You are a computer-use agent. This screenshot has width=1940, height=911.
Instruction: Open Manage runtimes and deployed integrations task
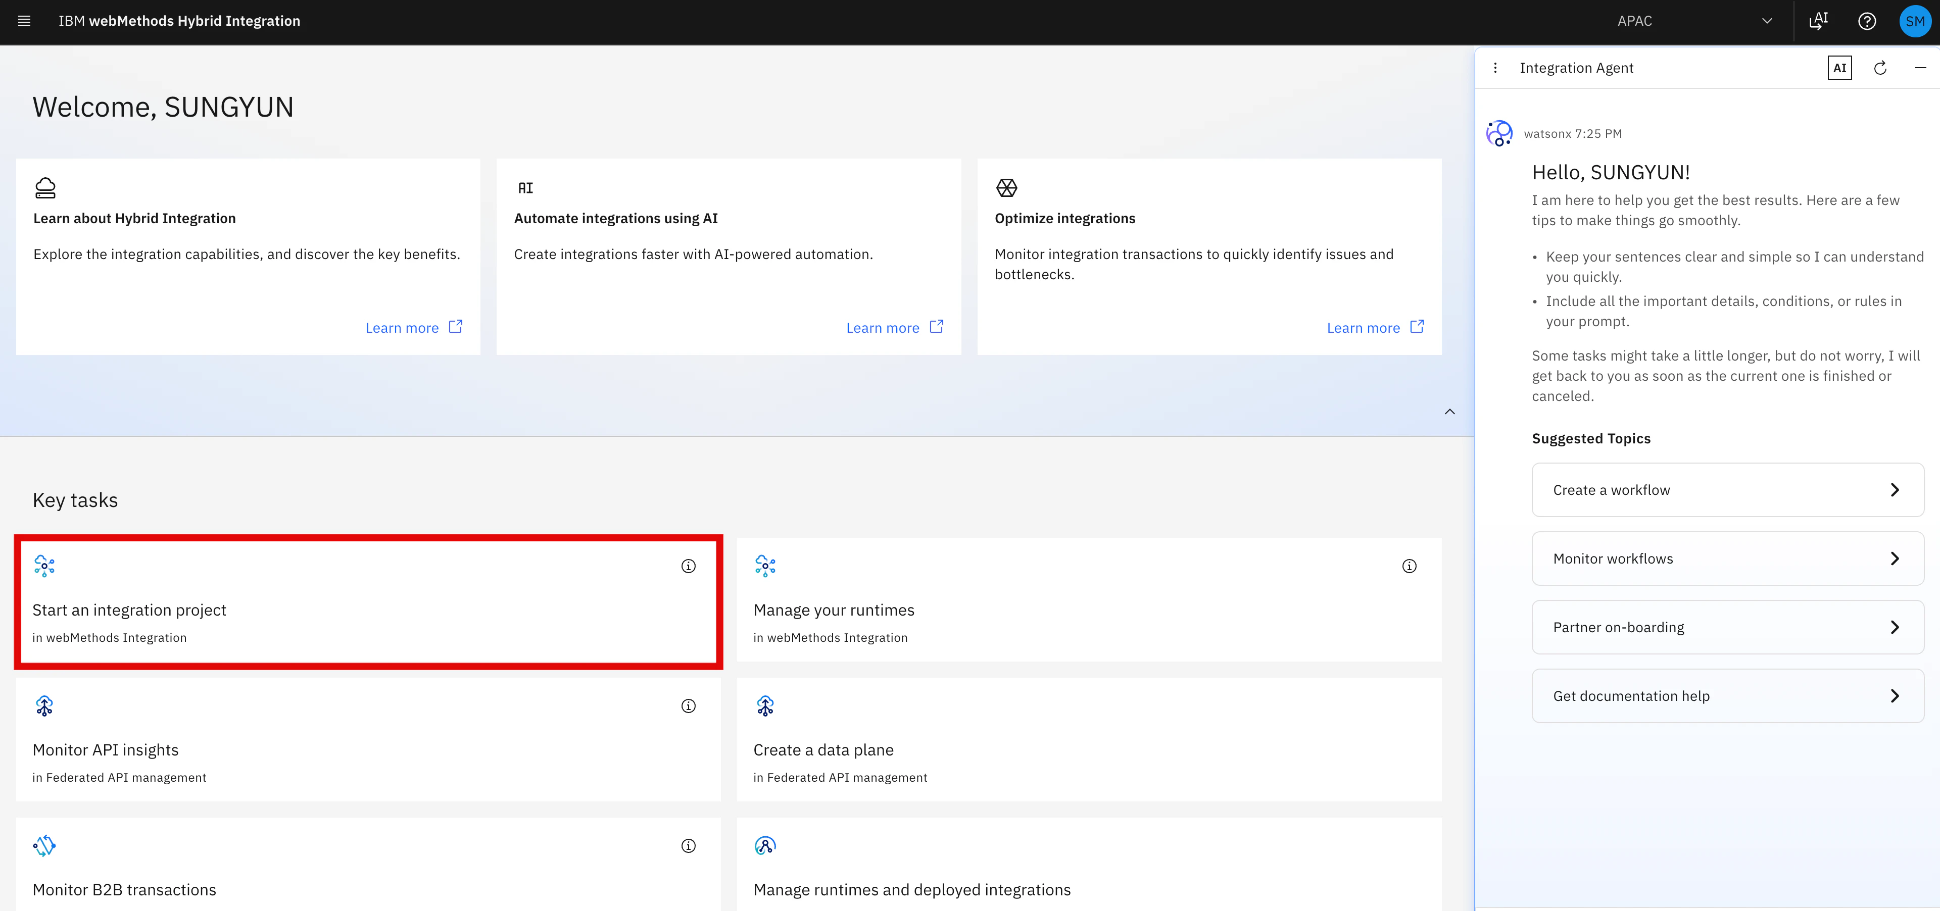[1089, 865]
